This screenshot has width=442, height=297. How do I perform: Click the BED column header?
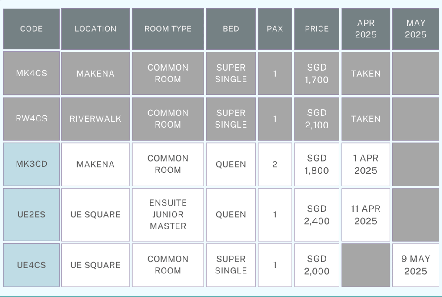tap(231, 29)
